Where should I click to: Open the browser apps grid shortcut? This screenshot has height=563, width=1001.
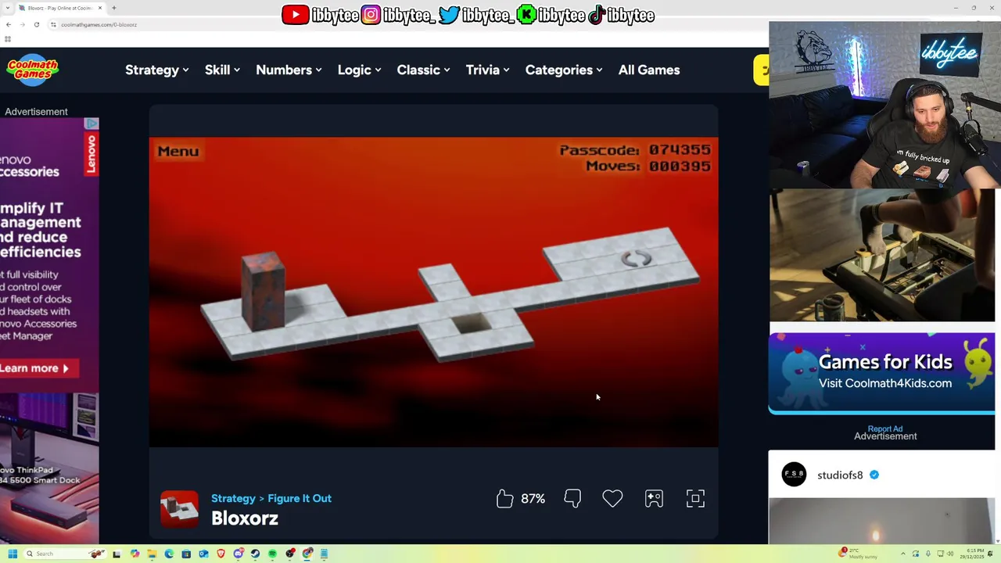8,39
